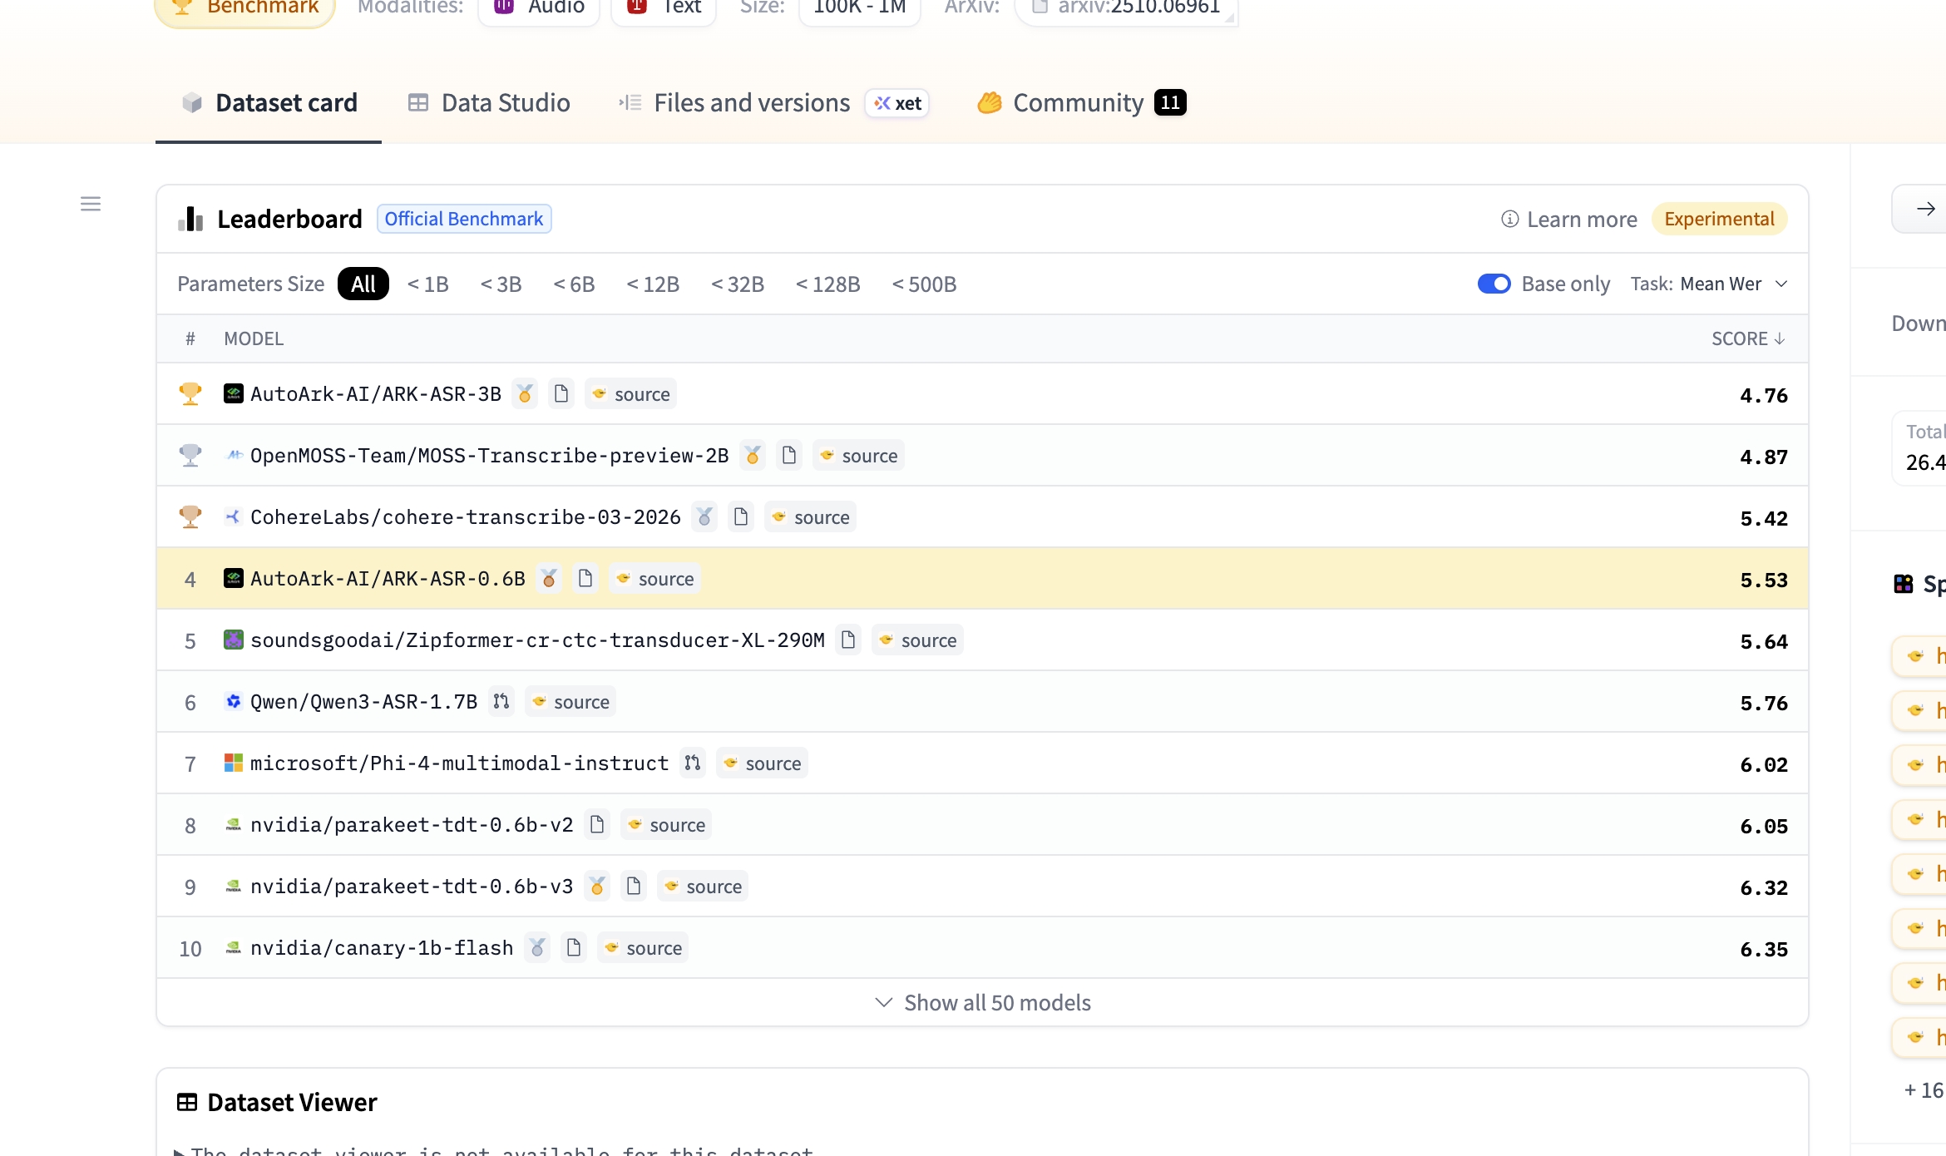Open the Qwen/Qwen3-ASR-1.7B model link

[364, 701]
